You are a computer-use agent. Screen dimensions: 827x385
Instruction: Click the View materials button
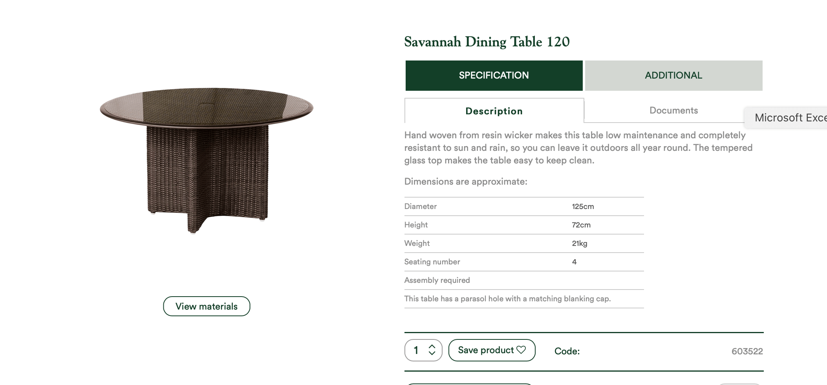click(207, 306)
